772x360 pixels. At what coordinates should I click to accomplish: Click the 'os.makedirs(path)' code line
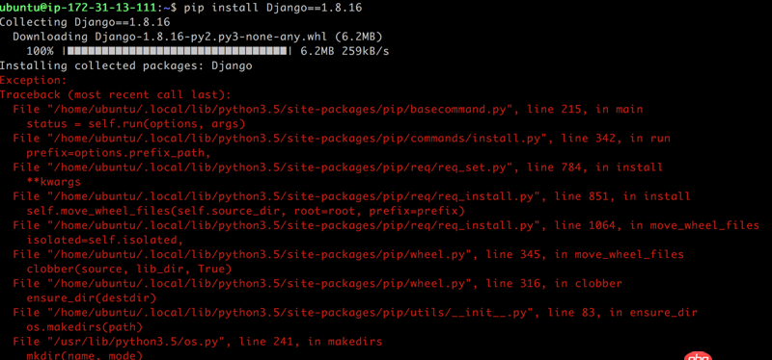click(85, 327)
